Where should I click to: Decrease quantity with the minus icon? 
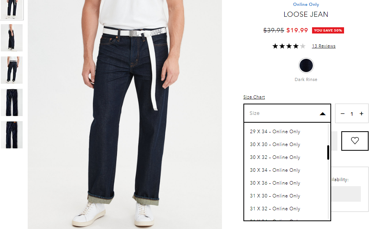pyautogui.click(x=342, y=114)
